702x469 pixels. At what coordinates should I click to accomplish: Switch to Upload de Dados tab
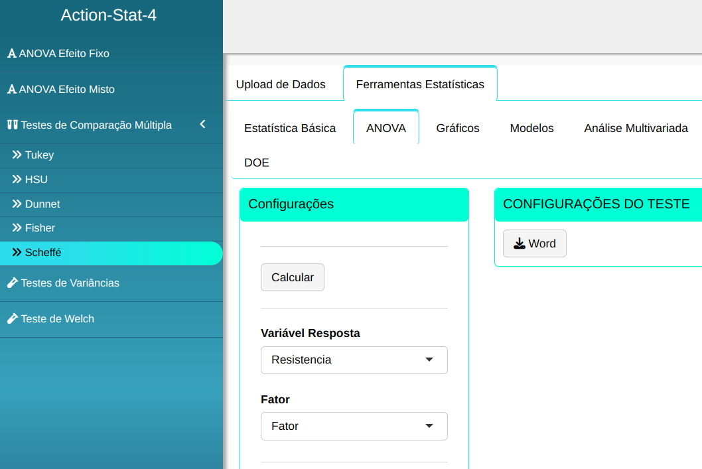point(281,84)
